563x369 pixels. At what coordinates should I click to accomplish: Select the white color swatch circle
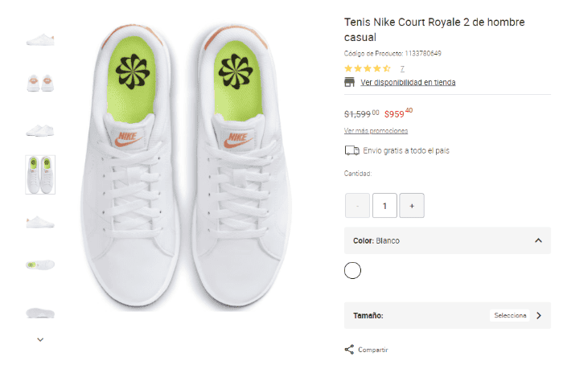point(352,270)
